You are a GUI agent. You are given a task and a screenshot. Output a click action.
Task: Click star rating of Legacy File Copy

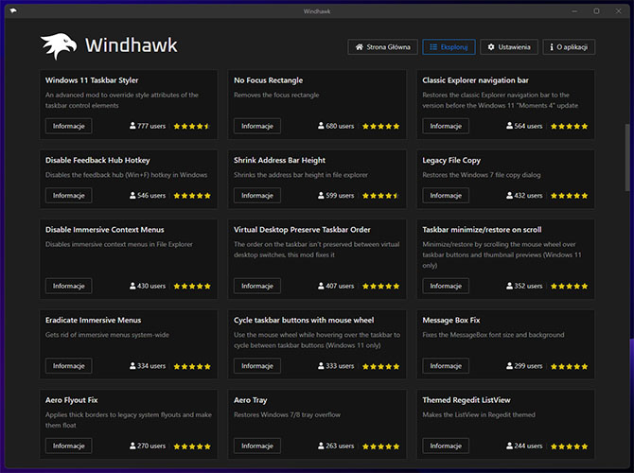570,196
